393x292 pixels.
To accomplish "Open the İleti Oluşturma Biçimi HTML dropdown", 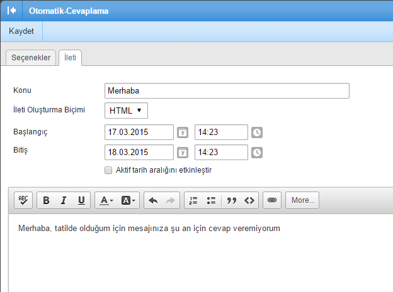I will [126, 111].
